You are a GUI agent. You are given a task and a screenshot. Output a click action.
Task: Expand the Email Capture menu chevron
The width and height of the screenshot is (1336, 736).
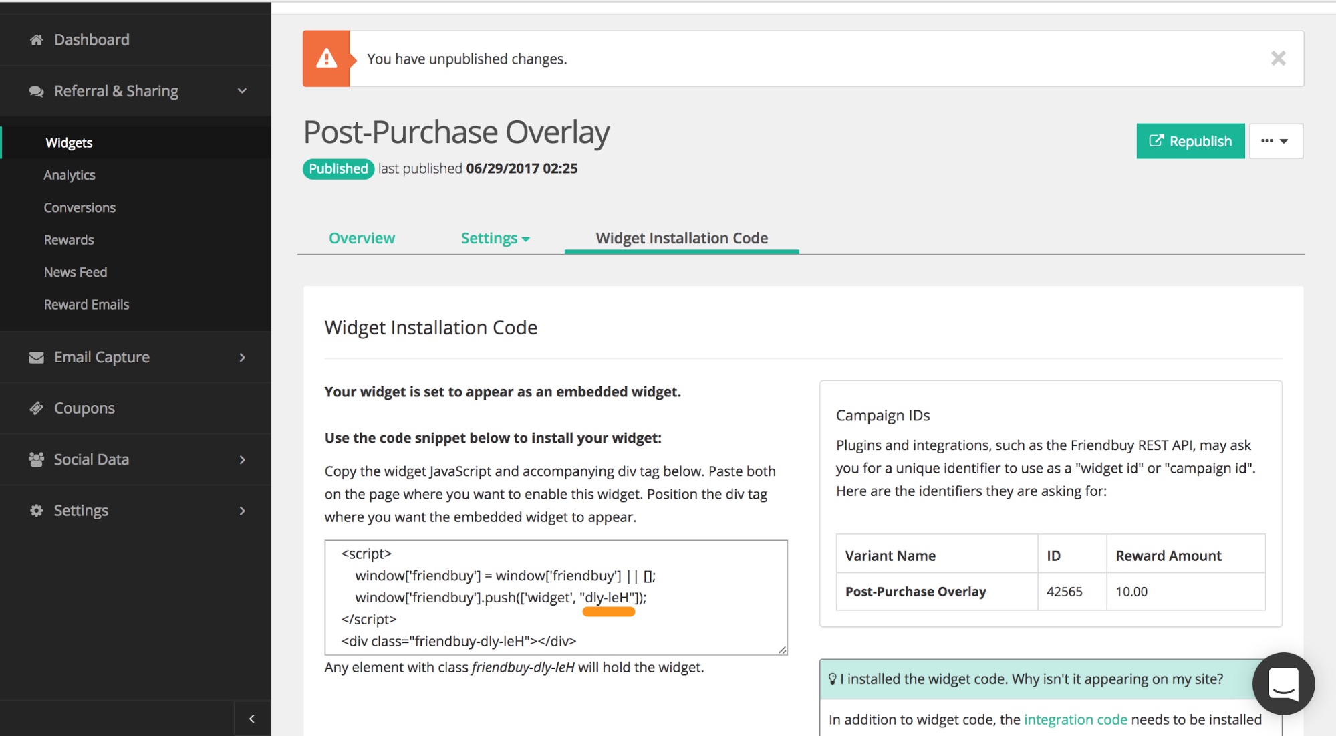[242, 358]
